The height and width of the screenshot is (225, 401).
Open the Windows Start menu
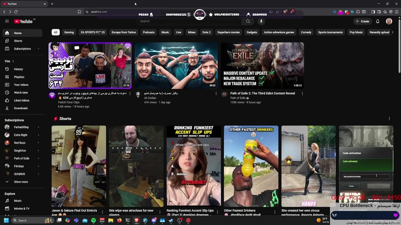pos(6,220)
